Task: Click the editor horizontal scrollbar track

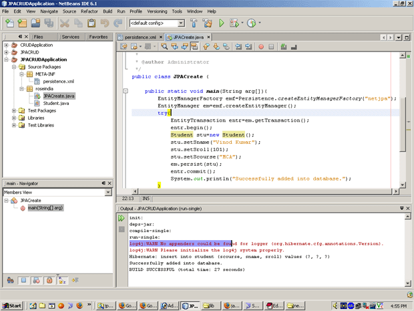Action: pos(265,191)
